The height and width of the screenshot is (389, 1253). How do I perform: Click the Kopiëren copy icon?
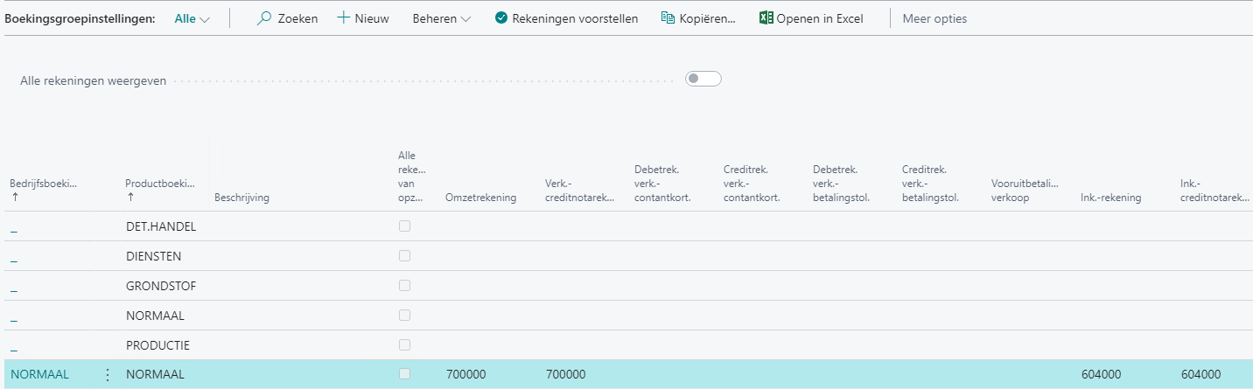click(668, 18)
